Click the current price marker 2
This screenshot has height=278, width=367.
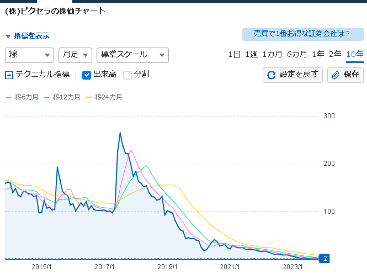(324, 258)
